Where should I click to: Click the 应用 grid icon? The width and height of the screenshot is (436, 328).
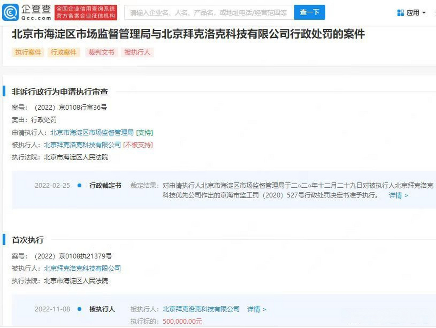[x=400, y=13]
